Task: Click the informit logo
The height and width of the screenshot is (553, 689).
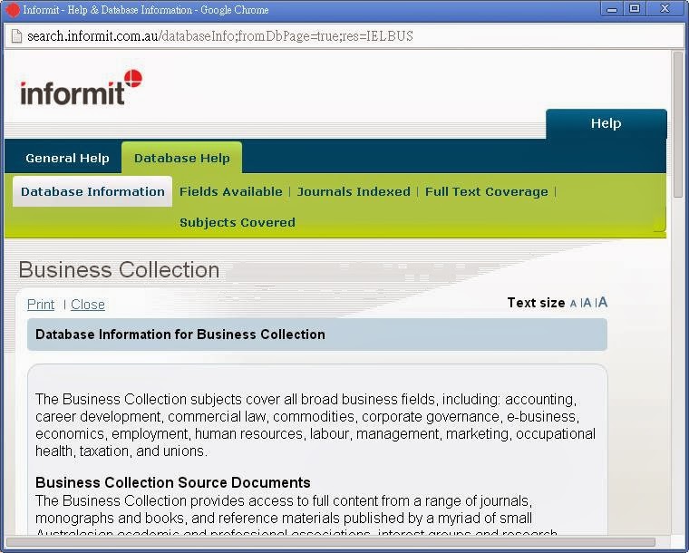Action: click(x=81, y=87)
